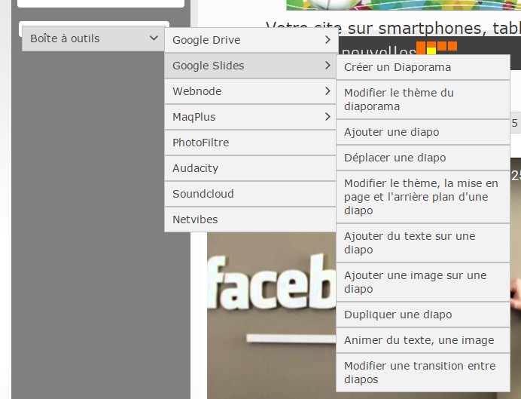Click the Boîte à outils chevron arrow

point(154,38)
